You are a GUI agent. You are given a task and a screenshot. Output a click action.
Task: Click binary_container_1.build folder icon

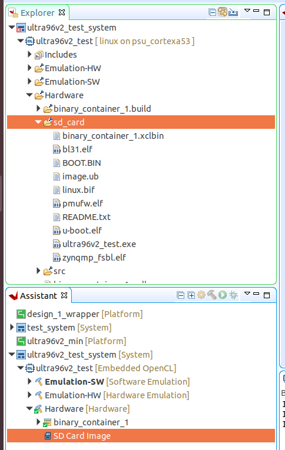coord(48,108)
